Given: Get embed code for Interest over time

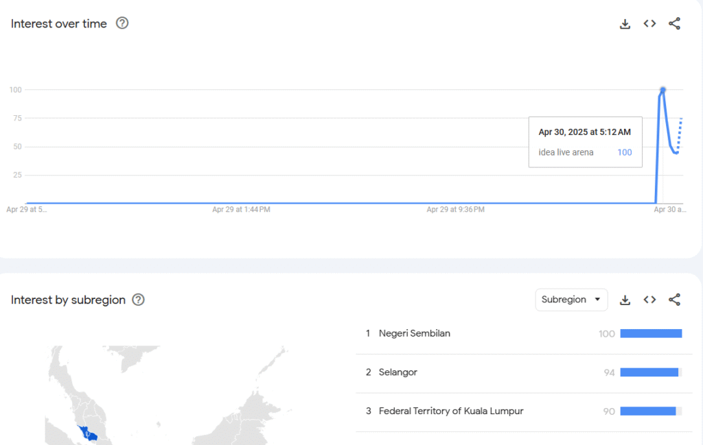Looking at the screenshot, I should (649, 23).
